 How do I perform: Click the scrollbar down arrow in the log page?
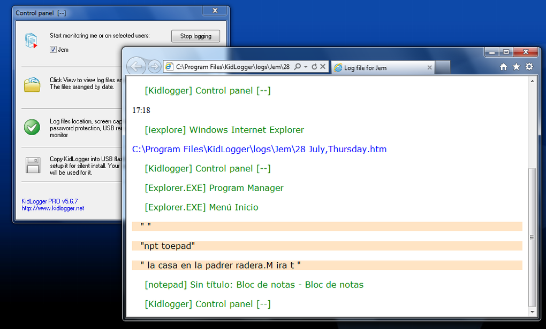coord(532,312)
